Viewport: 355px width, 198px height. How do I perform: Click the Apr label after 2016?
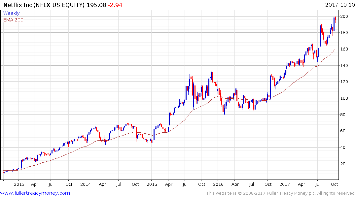[235, 184]
